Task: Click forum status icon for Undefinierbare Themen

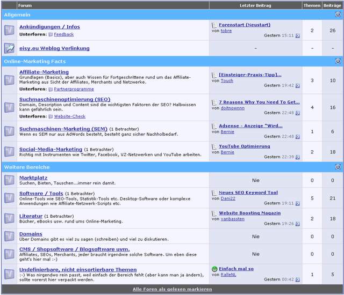Action: (x=9, y=275)
